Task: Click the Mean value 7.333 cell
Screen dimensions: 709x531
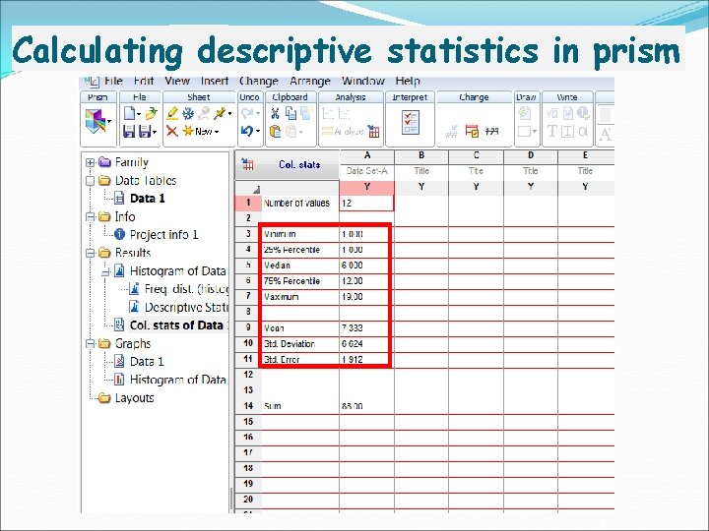Action: coord(364,328)
